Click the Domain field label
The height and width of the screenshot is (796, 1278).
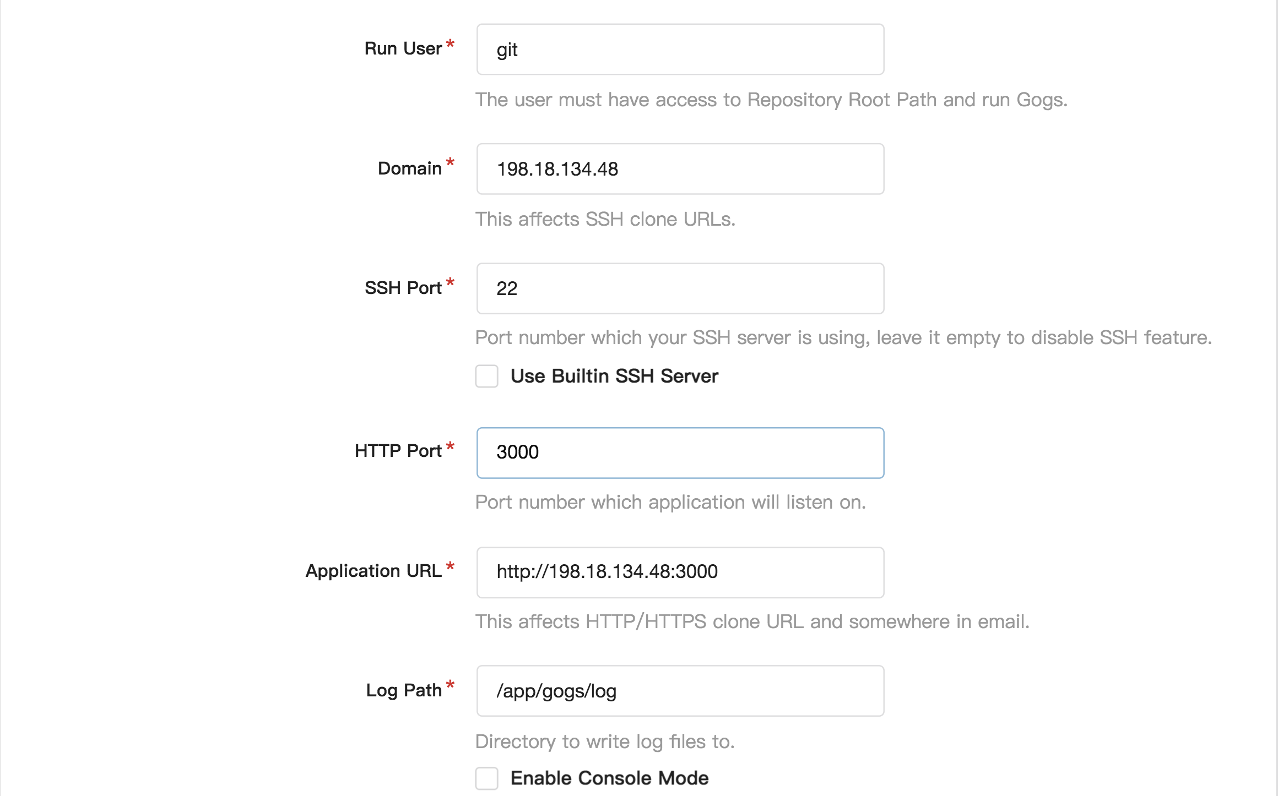(x=409, y=168)
